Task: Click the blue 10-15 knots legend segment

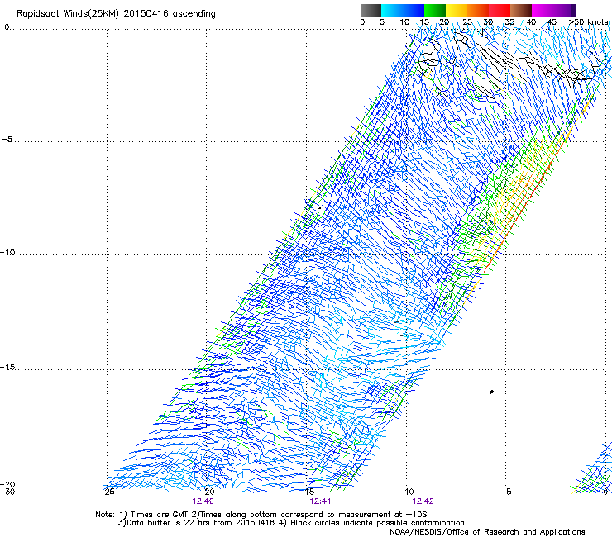Action: (x=414, y=10)
